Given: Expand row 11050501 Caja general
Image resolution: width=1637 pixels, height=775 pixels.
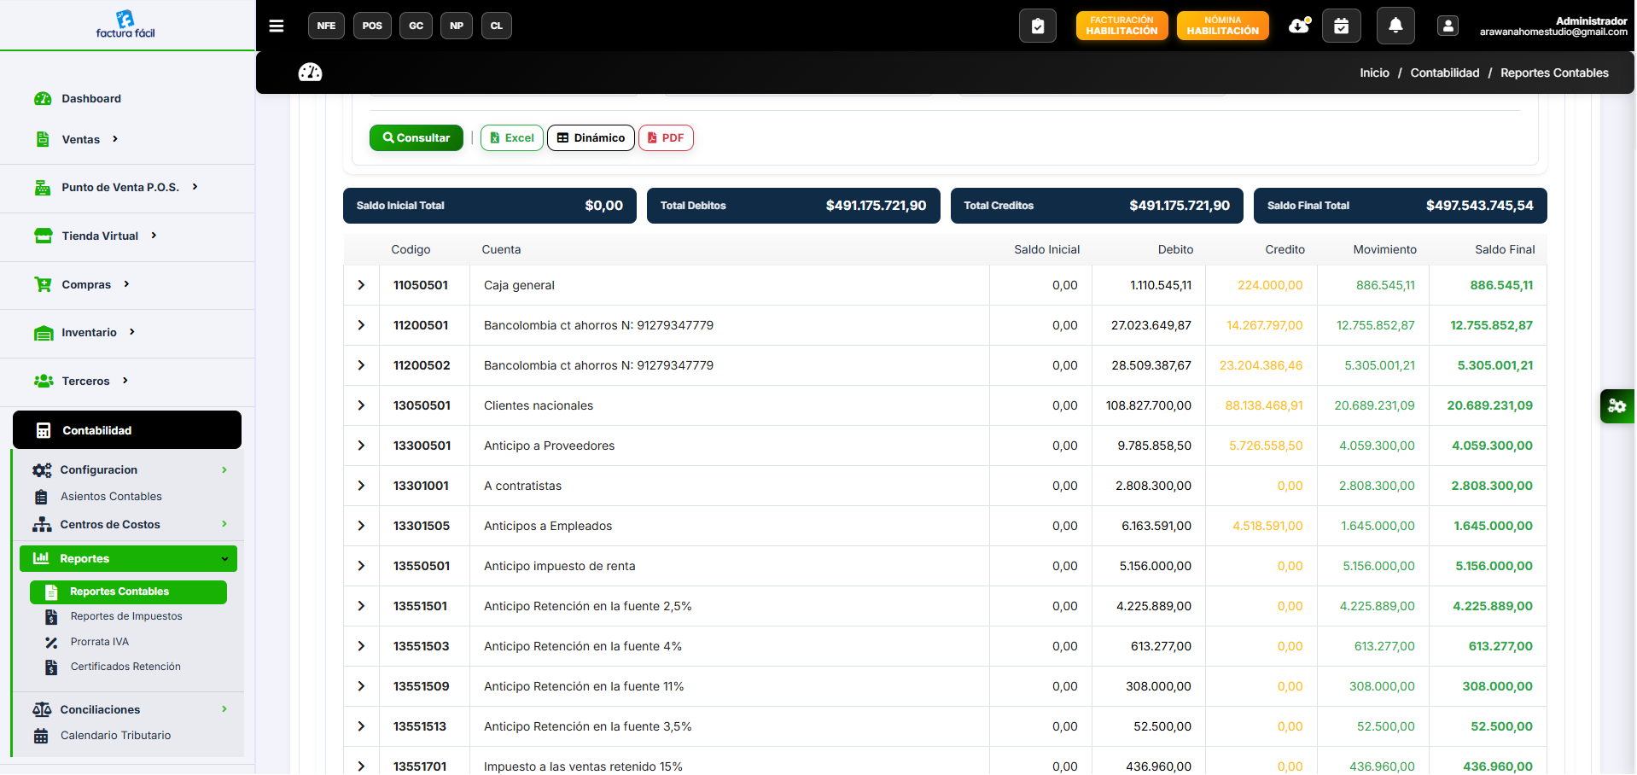Looking at the screenshot, I should click(361, 285).
